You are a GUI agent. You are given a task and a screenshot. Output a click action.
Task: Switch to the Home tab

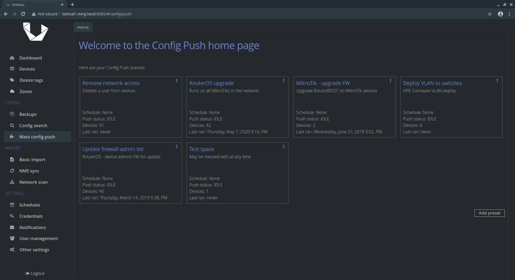tap(83, 27)
